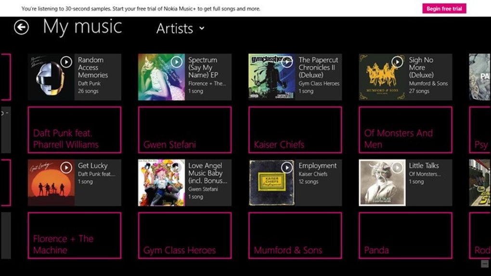
Task: Click the zoom out button at bottom right
Action: click(x=485, y=263)
